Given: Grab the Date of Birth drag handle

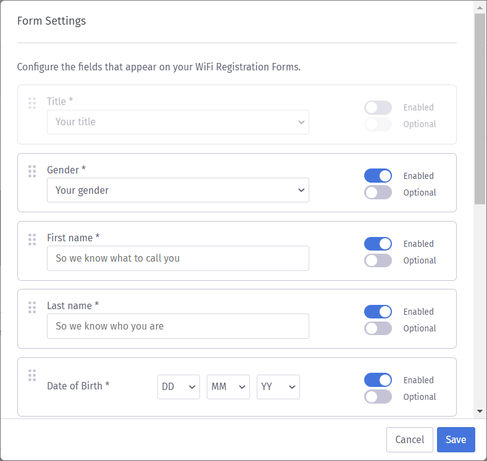Looking at the screenshot, I should tap(32, 375).
